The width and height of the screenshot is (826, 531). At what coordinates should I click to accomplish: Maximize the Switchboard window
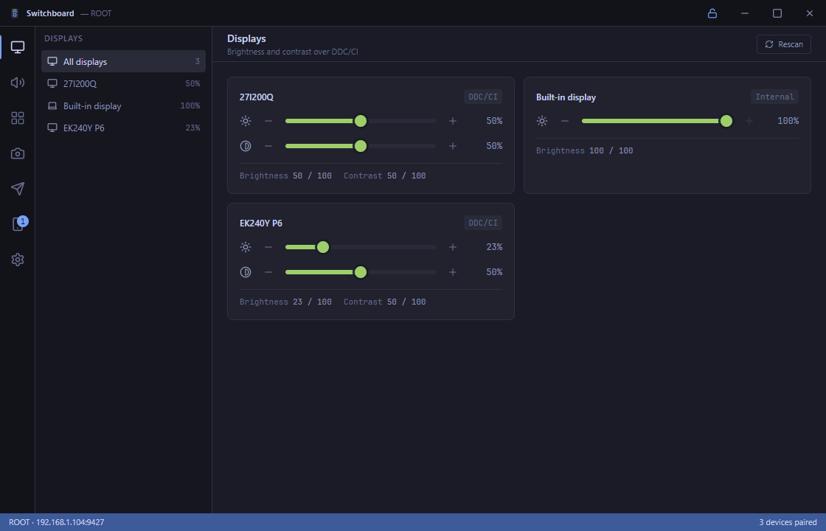(777, 13)
